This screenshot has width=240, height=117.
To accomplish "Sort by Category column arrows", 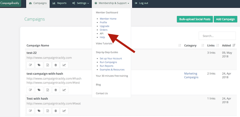I will click(203, 46).
